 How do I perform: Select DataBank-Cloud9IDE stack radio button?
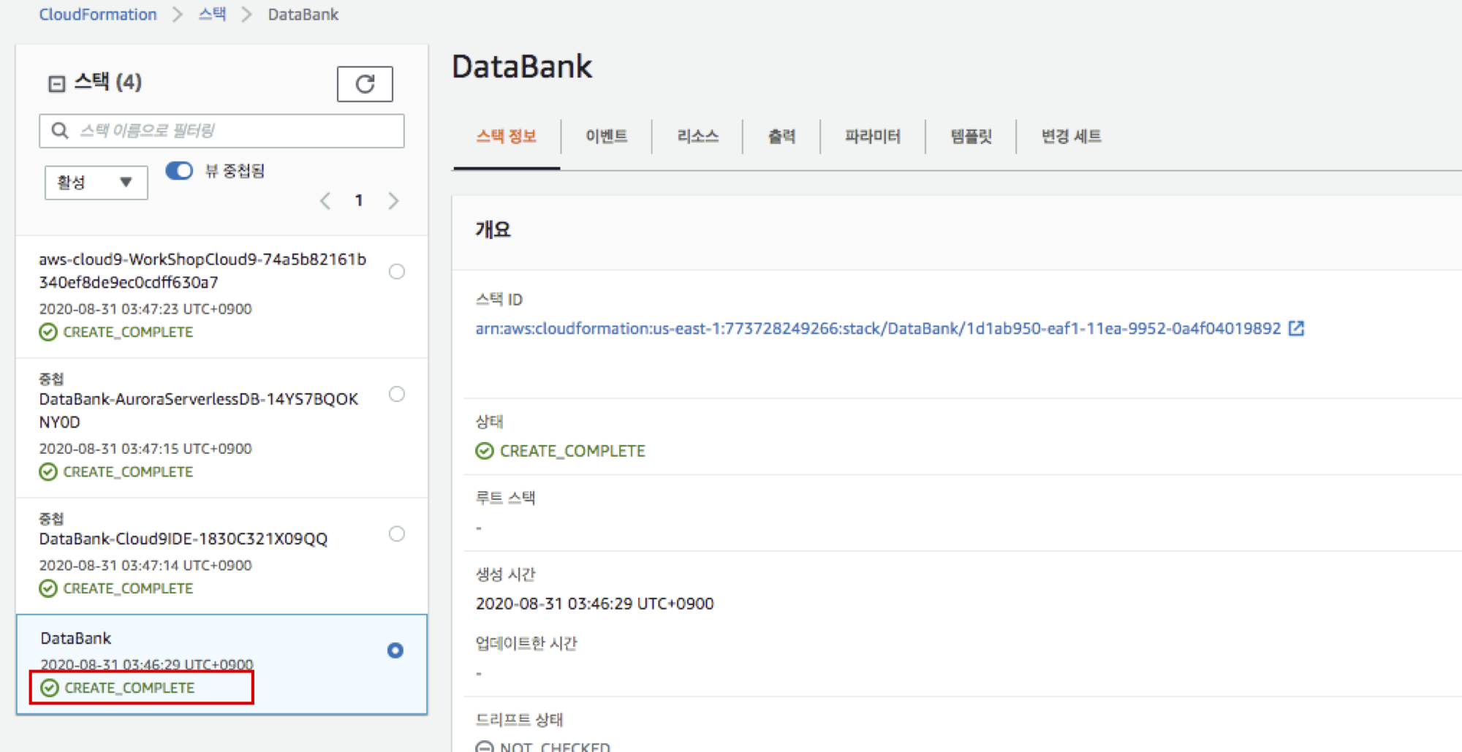(396, 534)
